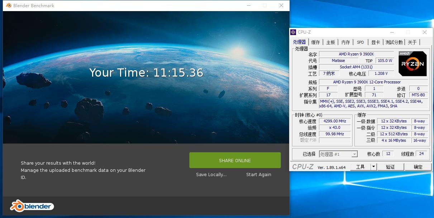Click the 确定 (OK) button
Screen dimensions: 434x218
pyautogui.click(x=418, y=166)
